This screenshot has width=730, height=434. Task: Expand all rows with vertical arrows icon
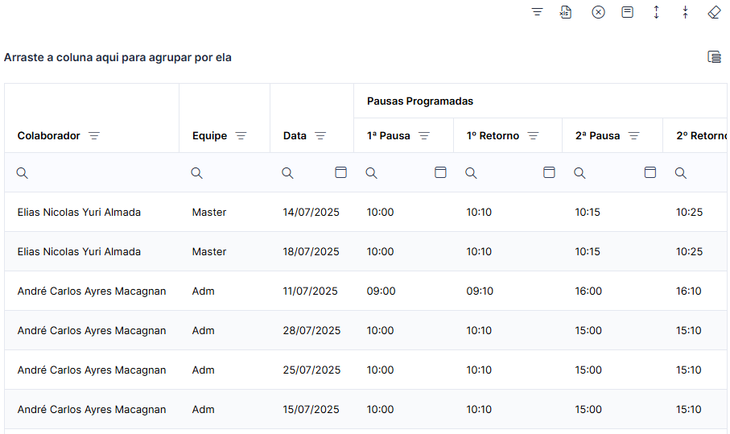pos(656,12)
